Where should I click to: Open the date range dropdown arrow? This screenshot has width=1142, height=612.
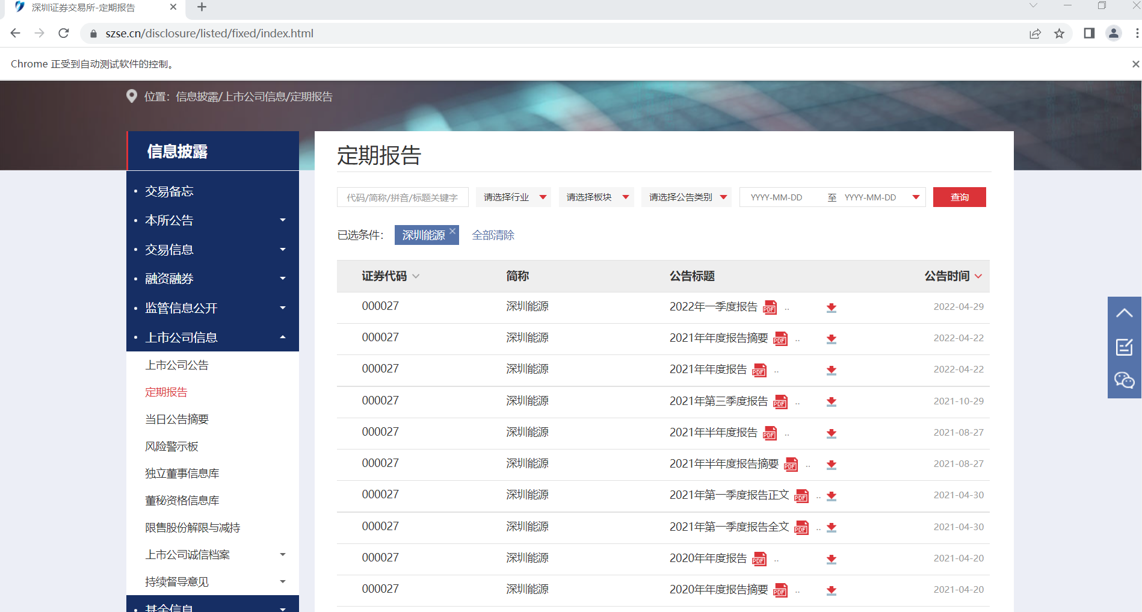916,197
